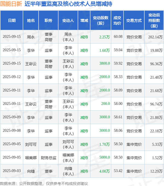The height and width of the screenshot is (186, 164).
Task: Click the 5.33万 holdings value
Action: (x=157, y=144)
